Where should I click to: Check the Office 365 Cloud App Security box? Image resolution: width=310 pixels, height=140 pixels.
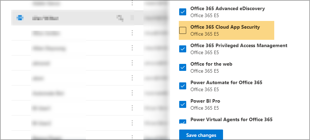pyautogui.click(x=183, y=30)
